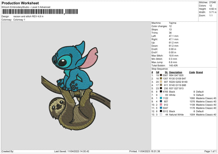Screen dimensions: 218x154
Task: Click the Height value 4.82 in
Action: pos(213,9)
